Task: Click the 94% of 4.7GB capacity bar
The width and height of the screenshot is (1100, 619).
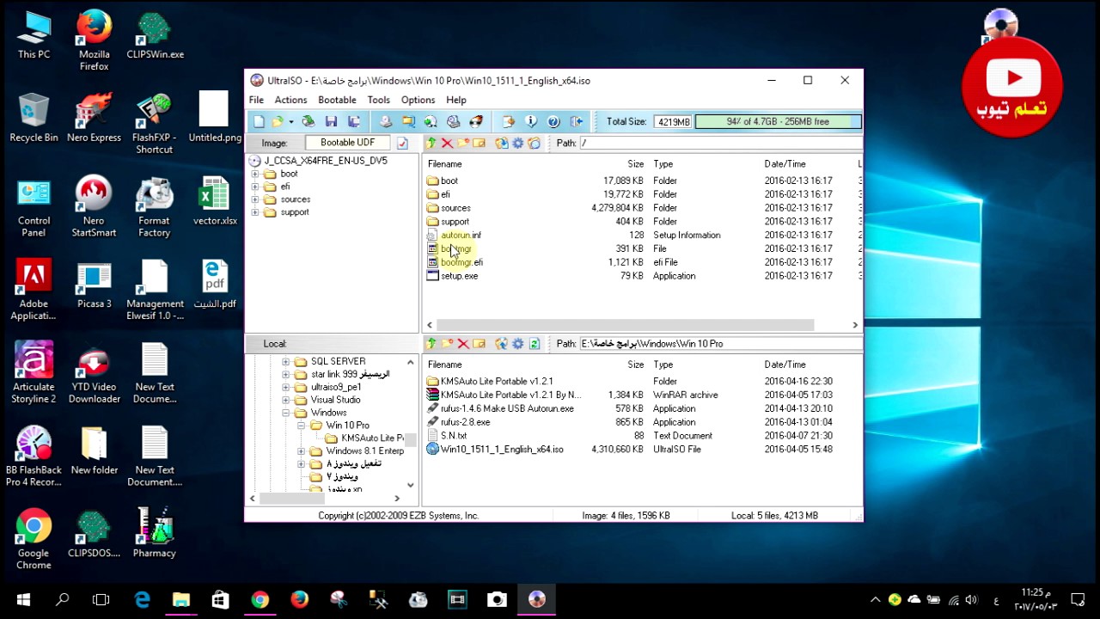Action: 778,122
